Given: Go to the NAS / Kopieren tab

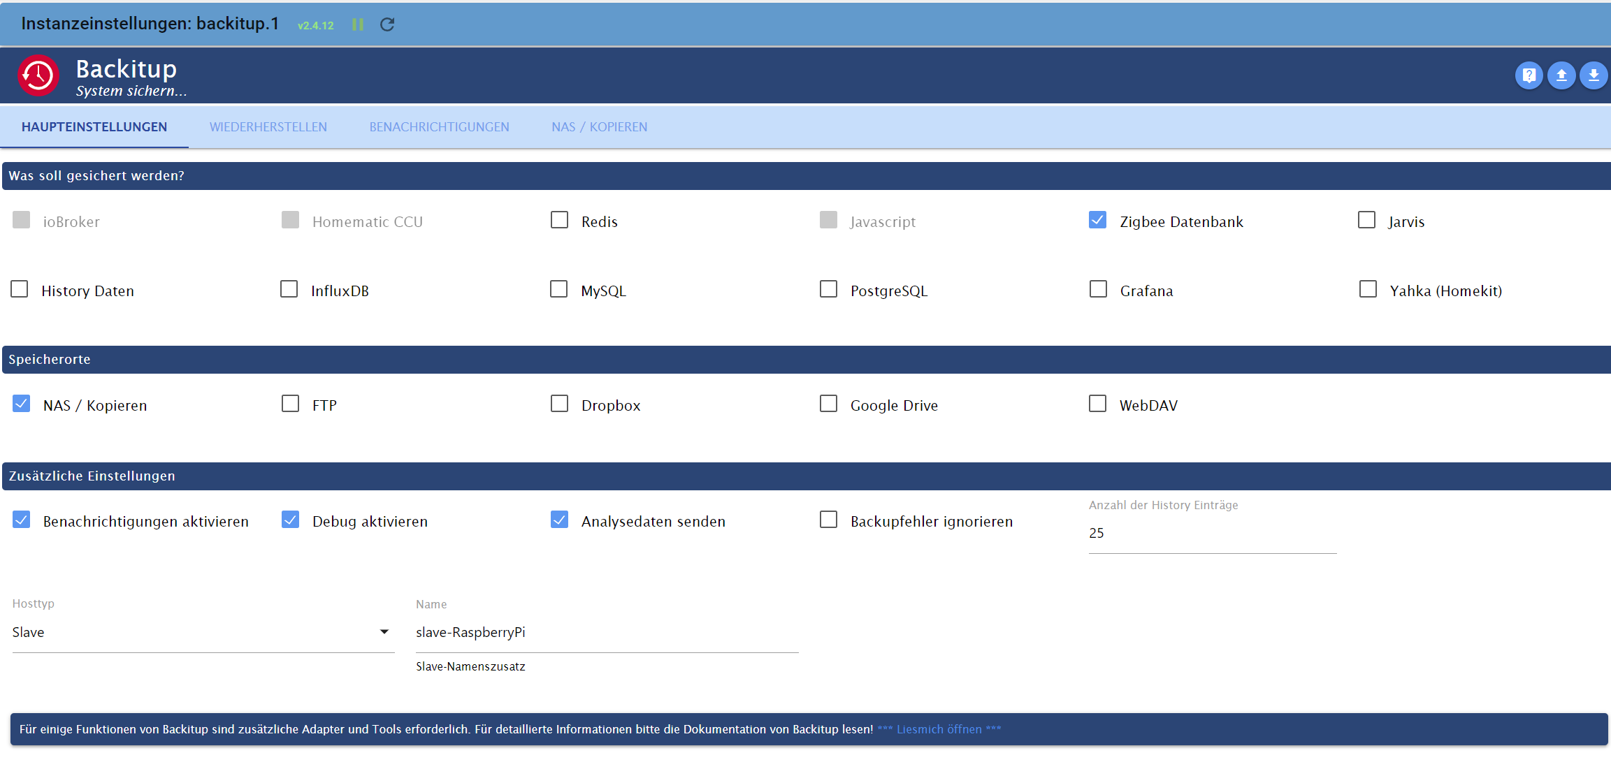Looking at the screenshot, I should 599,127.
